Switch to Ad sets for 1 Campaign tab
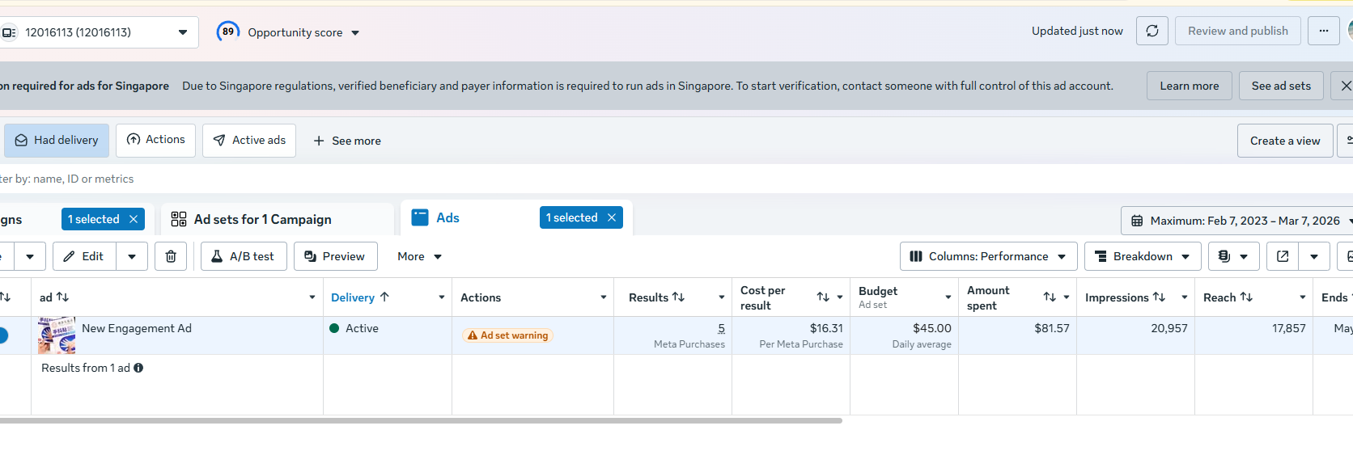This screenshot has height=451, width=1353. 263,219
